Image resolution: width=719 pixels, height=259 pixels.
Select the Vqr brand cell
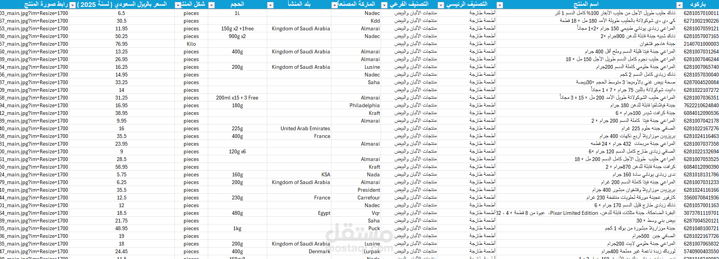[376, 213]
